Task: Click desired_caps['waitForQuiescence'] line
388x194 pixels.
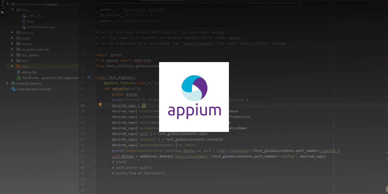Action: click(x=155, y=145)
